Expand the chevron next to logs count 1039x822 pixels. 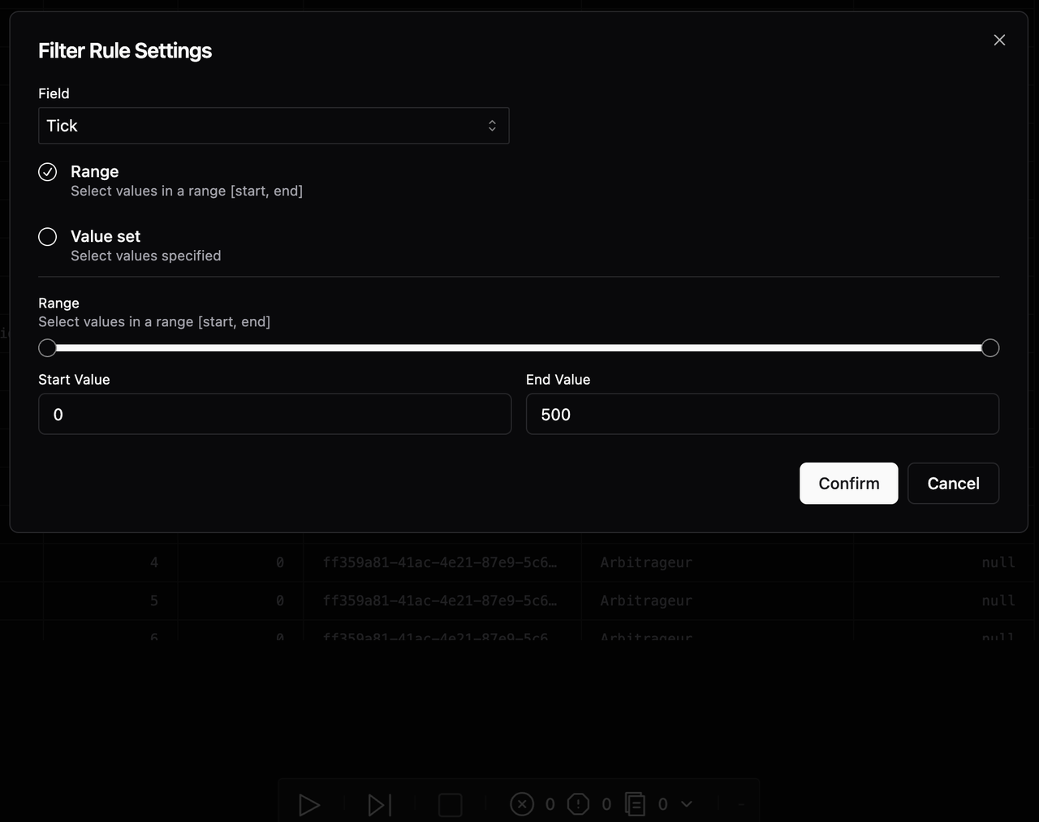click(687, 804)
